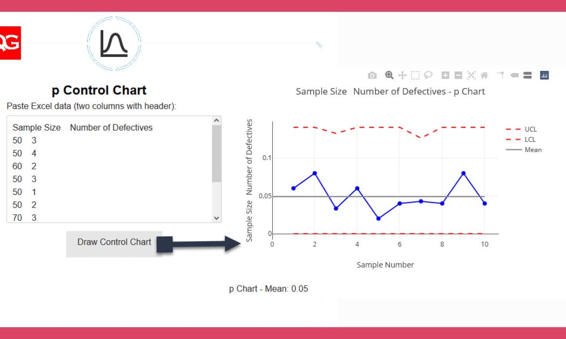
Task: Zoom in with the plus icon
Action: click(x=445, y=75)
